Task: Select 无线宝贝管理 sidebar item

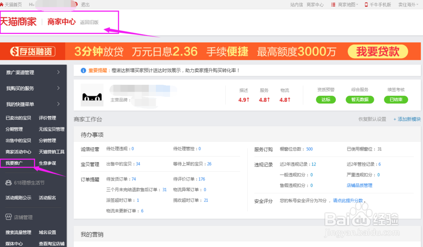Action: pos(52,129)
